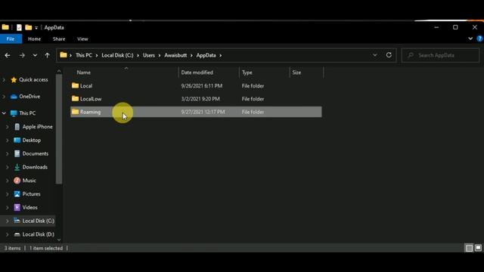Click the Music icon in sidebar

(17, 181)
